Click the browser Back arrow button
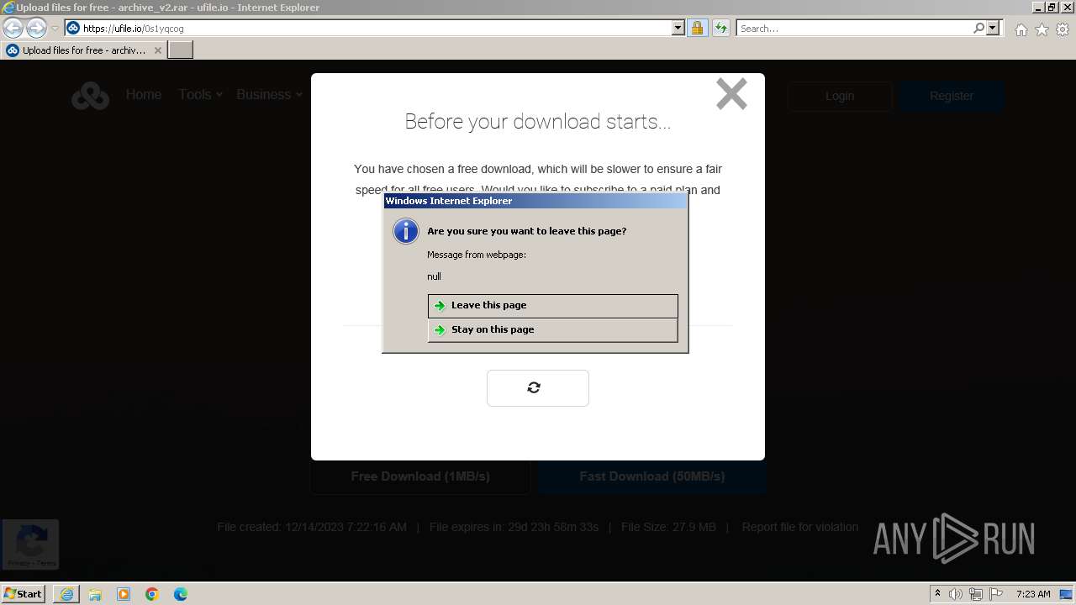The height and width of the screenshot is (605, 1076). coord(13,28)
